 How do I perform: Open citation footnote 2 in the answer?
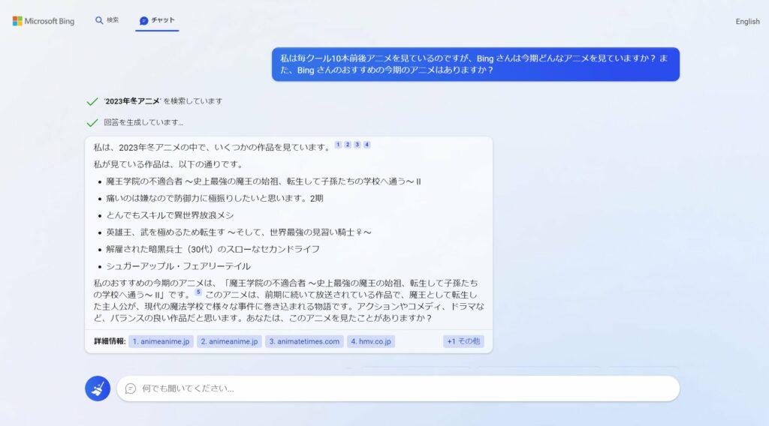348,145
